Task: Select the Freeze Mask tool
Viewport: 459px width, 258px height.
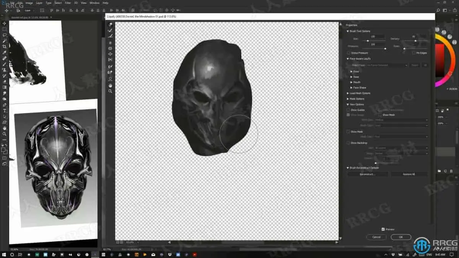Action: (110, 67)
